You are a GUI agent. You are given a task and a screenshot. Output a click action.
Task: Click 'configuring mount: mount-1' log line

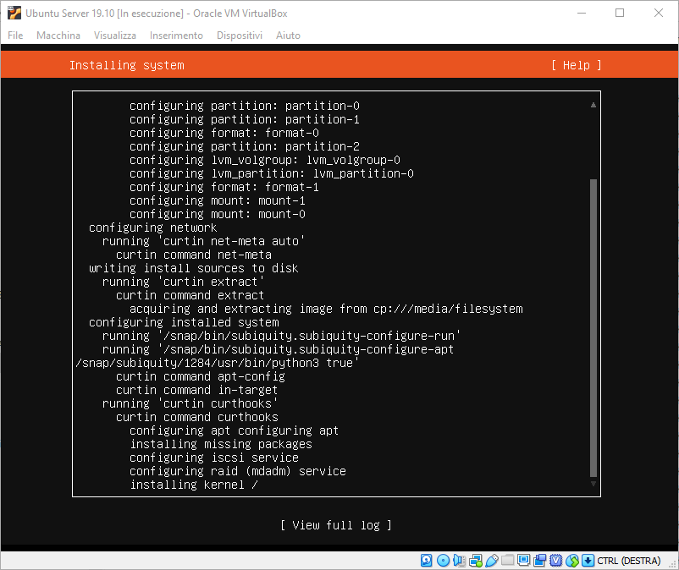(218, 200)
